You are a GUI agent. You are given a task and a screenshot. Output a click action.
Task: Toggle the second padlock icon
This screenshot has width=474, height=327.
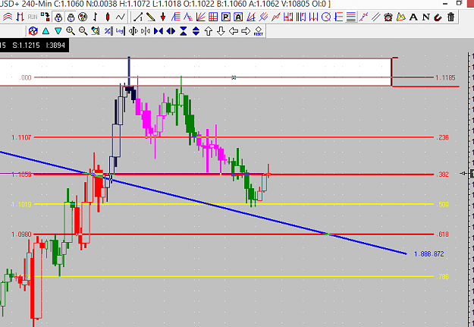(71, 17)
